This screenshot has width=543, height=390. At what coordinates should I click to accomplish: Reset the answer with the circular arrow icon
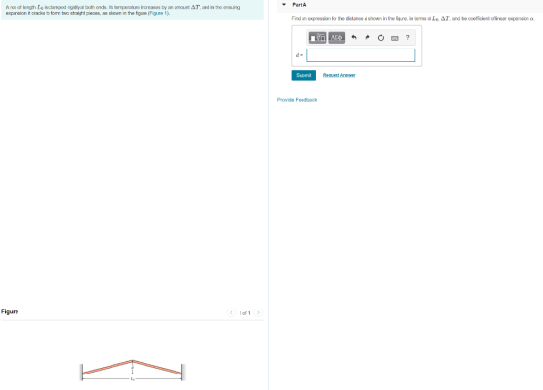(380, 38)
